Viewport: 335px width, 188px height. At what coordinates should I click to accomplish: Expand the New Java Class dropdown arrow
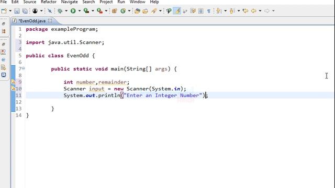[129, 11]
